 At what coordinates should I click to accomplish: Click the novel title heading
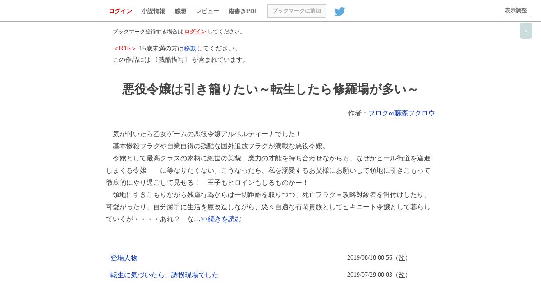270,89
